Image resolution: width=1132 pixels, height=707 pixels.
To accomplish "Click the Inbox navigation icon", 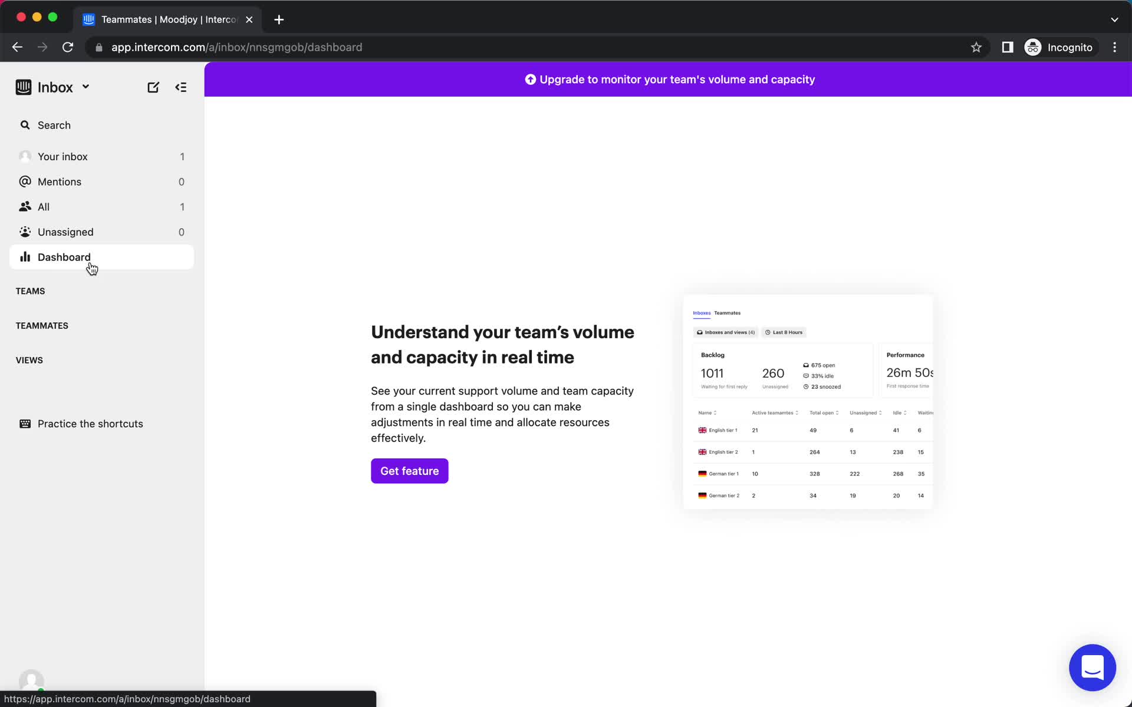I will pyautogui.click(x=24, y=87).
